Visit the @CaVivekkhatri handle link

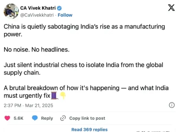pos(37,15)
